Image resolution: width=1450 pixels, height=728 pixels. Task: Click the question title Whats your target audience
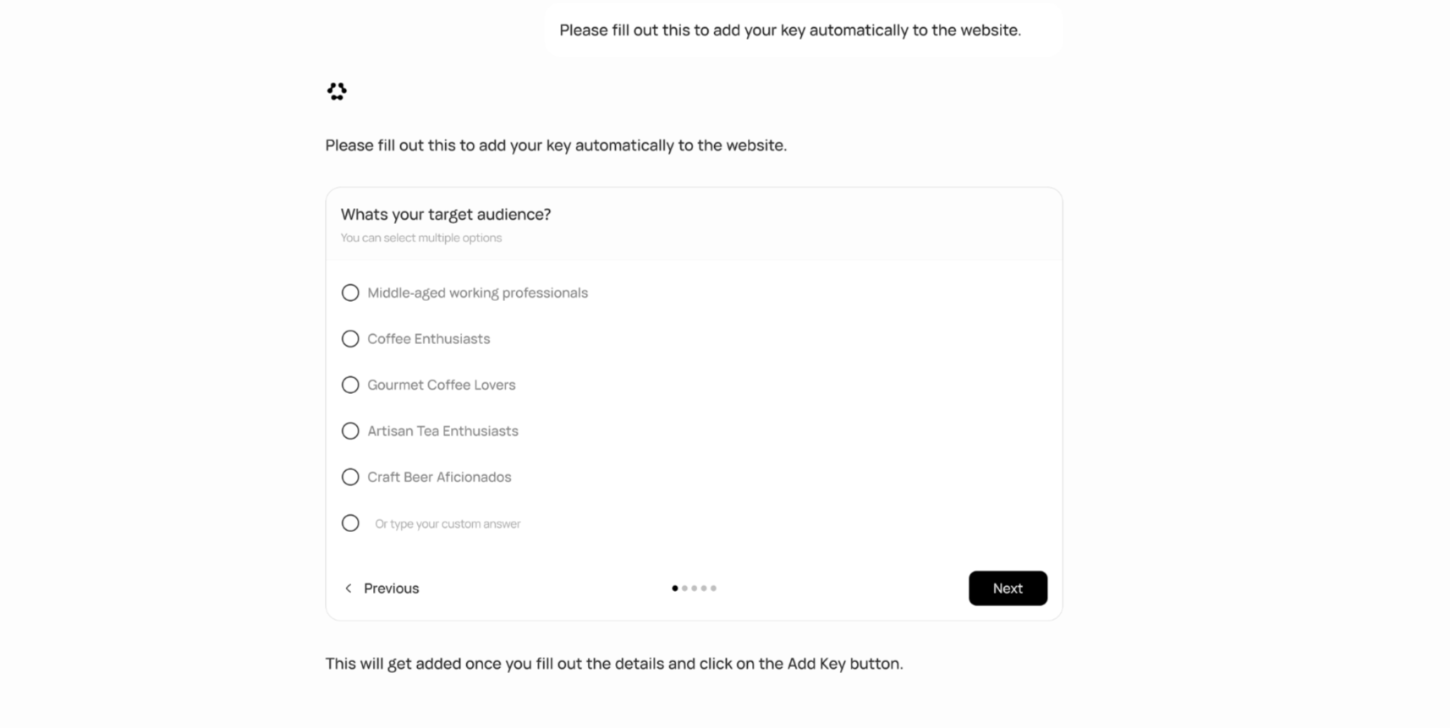pos(446,214)
